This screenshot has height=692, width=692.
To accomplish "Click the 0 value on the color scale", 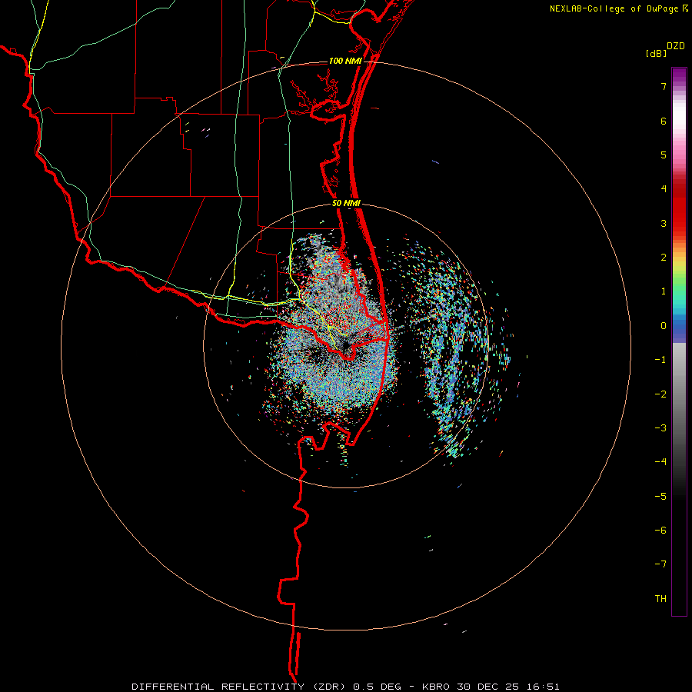I will click(x=664, y=326).
